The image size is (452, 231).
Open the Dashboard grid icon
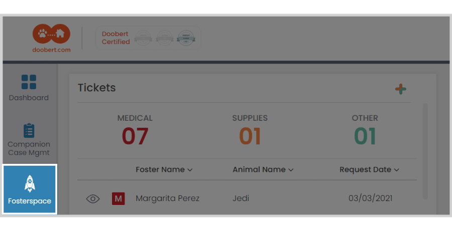pyautogui.click(x=29, y=82)
